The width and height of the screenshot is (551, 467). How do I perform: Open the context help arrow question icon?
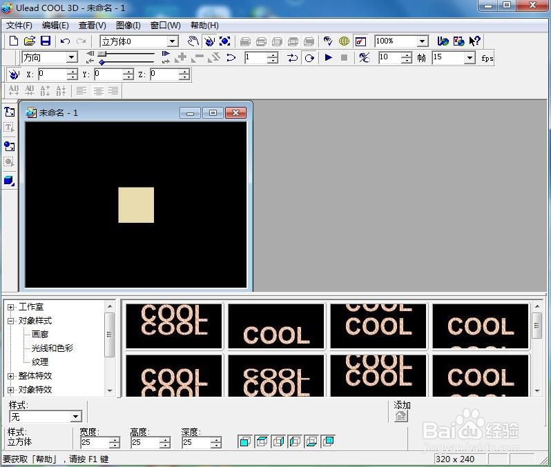(x=475, y=41)
